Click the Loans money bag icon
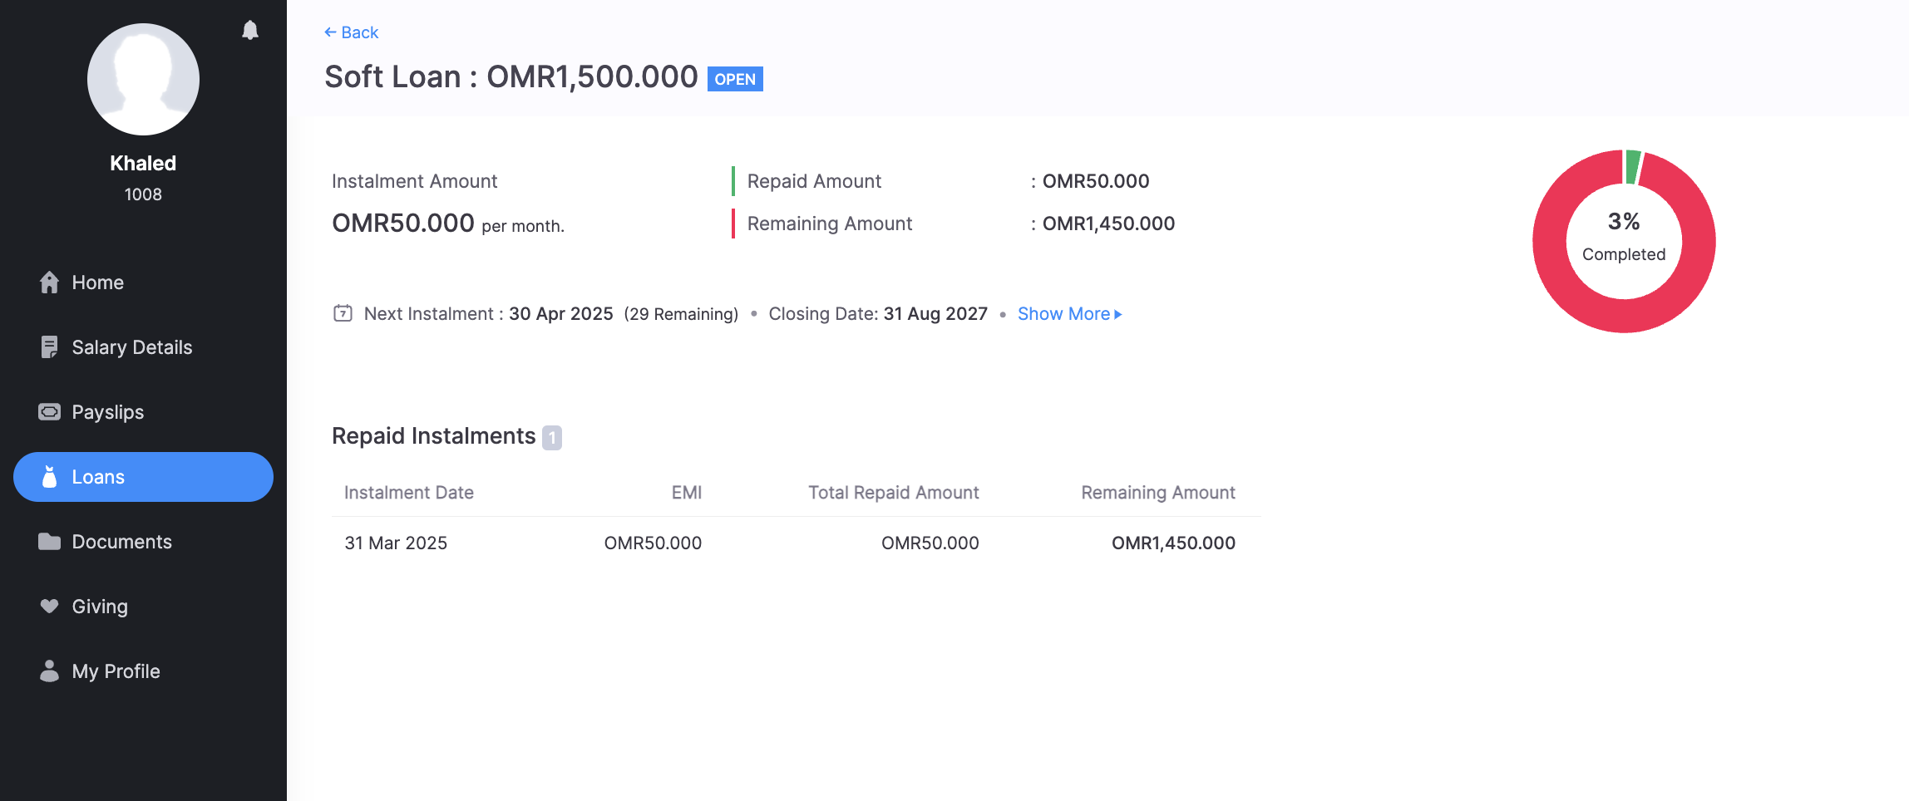The image size is (1909, 801). (50, 477)
